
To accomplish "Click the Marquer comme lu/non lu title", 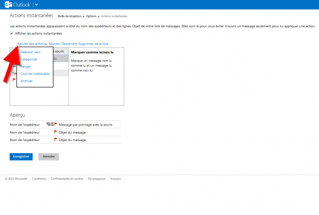I will pos(92,52).
